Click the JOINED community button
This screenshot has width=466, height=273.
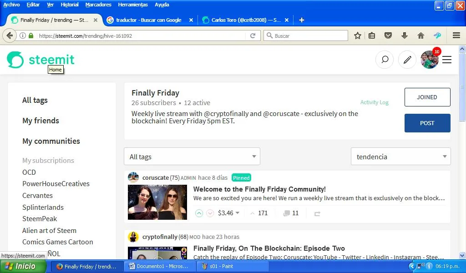(x=427, y=97)
